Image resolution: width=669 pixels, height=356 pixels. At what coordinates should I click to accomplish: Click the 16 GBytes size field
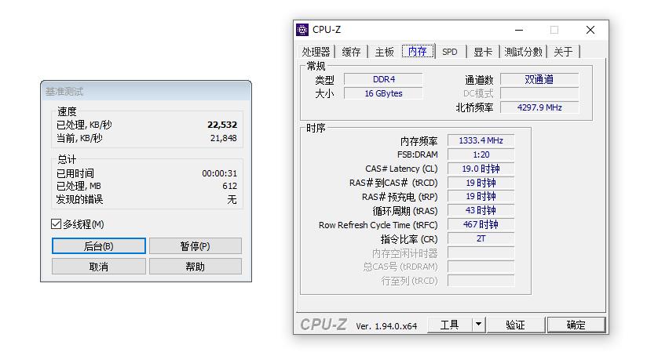coord(383,93)
